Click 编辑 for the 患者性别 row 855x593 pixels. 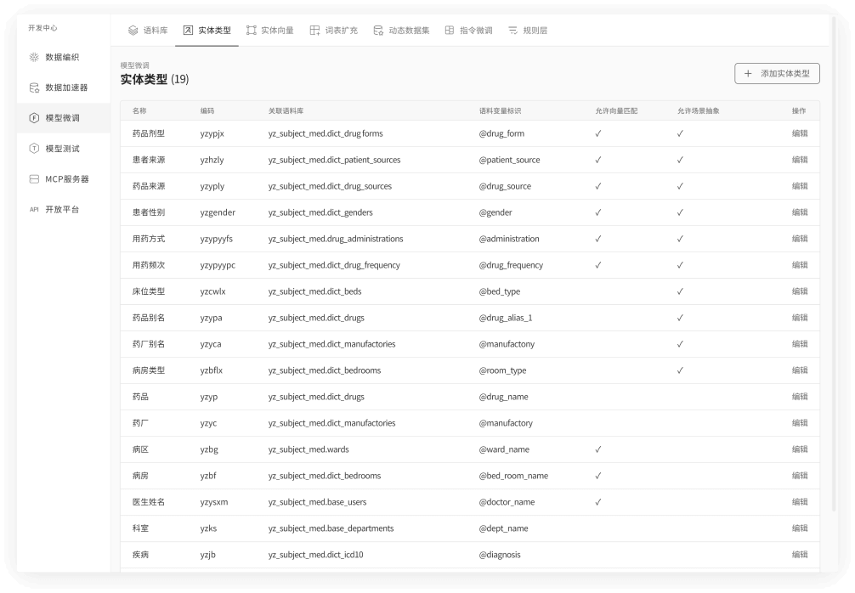[x=799, y=212]
